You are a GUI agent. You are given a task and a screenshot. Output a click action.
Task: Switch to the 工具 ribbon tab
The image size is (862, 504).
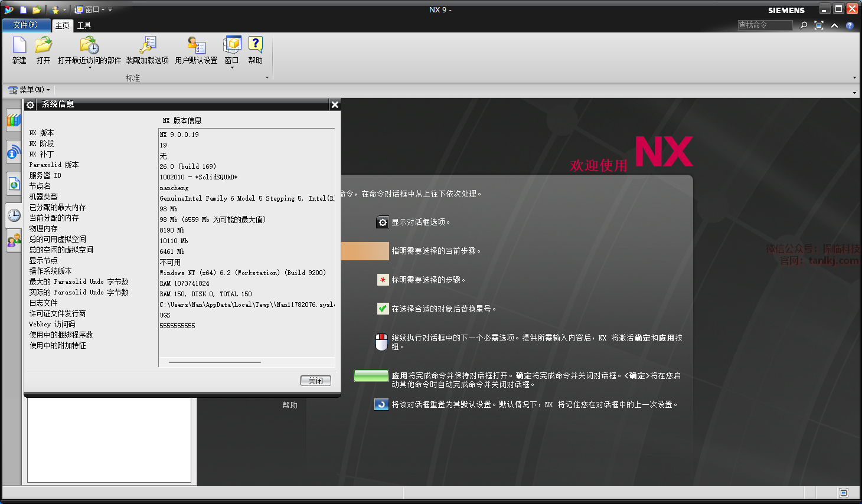tap(84, 25)
